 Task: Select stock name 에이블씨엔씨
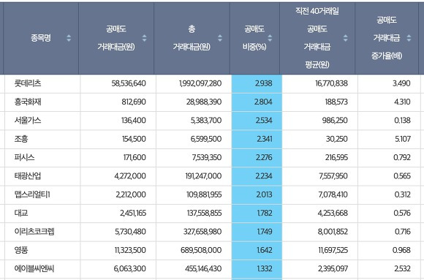(34, 268)
